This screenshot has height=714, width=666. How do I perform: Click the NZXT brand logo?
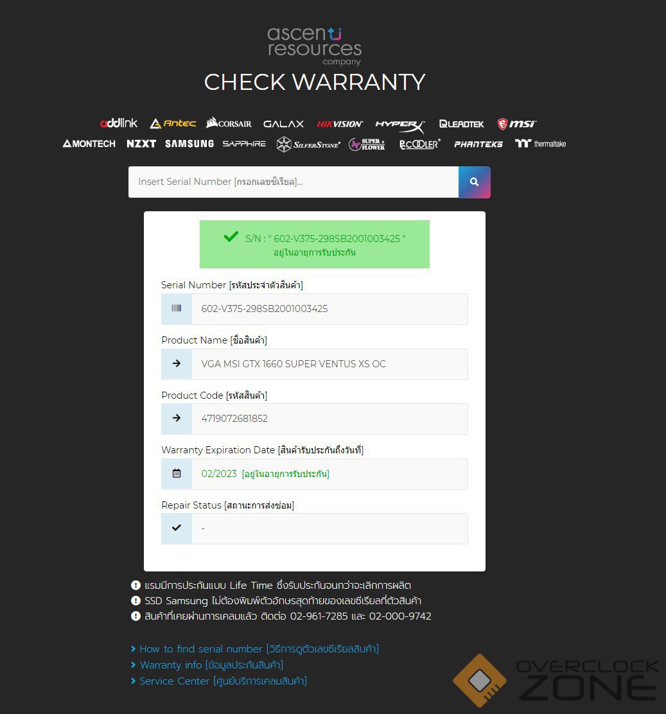141,144
